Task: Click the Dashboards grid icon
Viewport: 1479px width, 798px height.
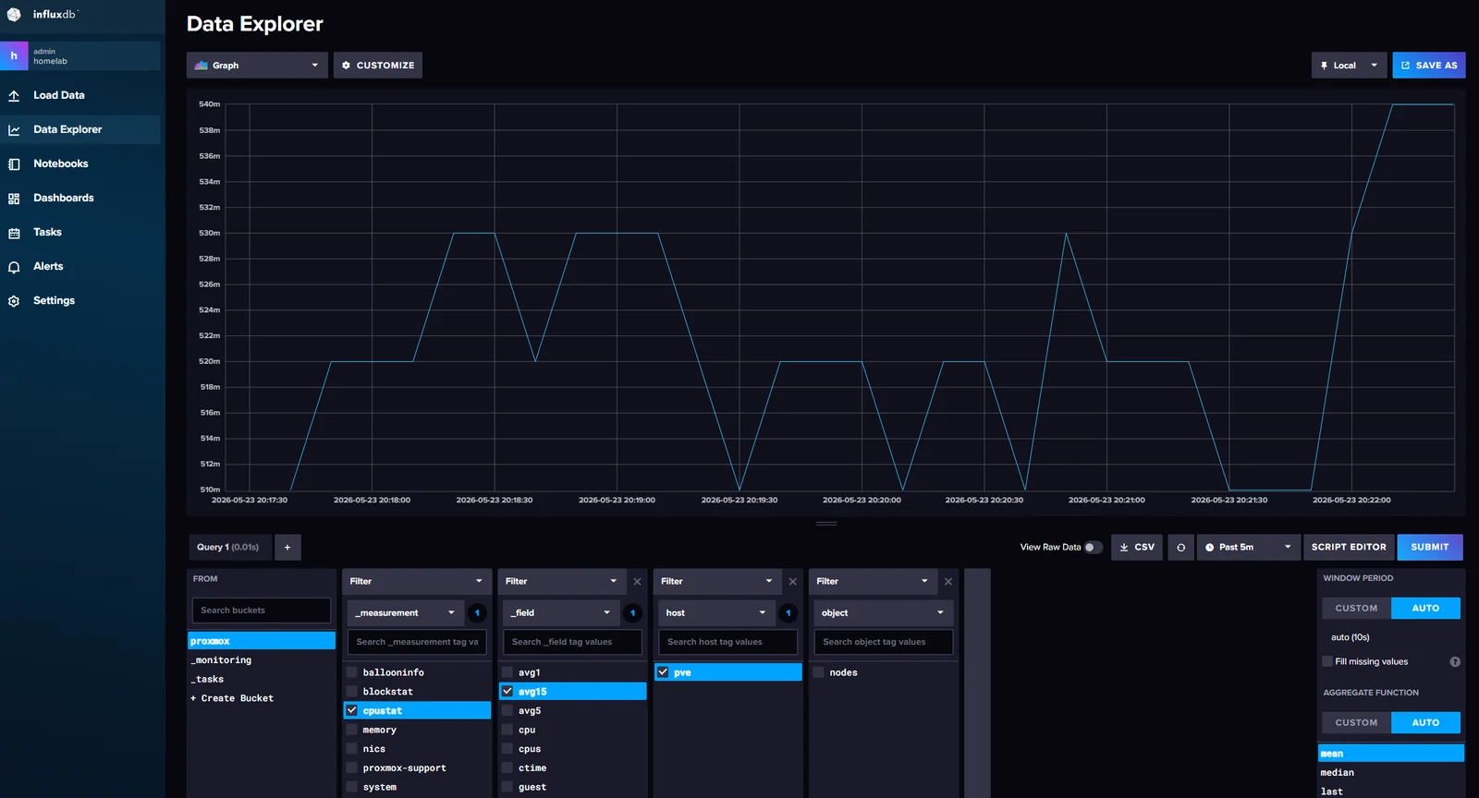Action: (14, 199)
